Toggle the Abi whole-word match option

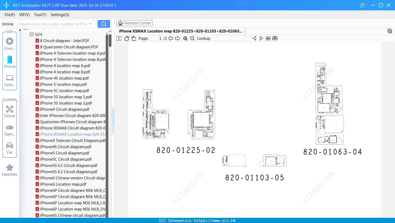[268, 38]
